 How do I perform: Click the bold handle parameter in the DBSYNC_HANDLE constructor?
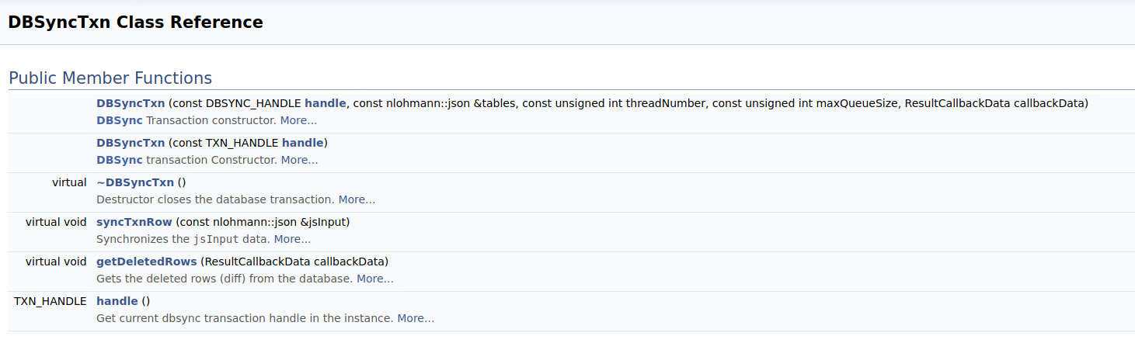tap(326, 103)
